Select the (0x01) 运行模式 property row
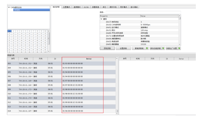This screenshot has height=121, width=207. click(139, 27)
